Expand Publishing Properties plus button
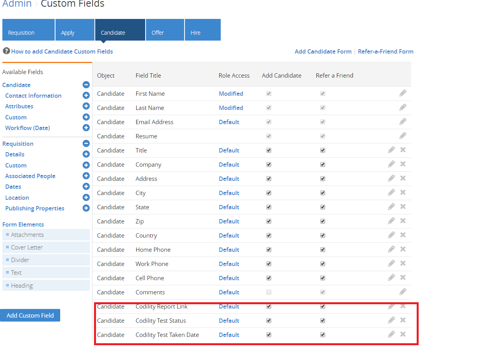Viewport: 482px width, 359px height. click(x=86, y=208)
